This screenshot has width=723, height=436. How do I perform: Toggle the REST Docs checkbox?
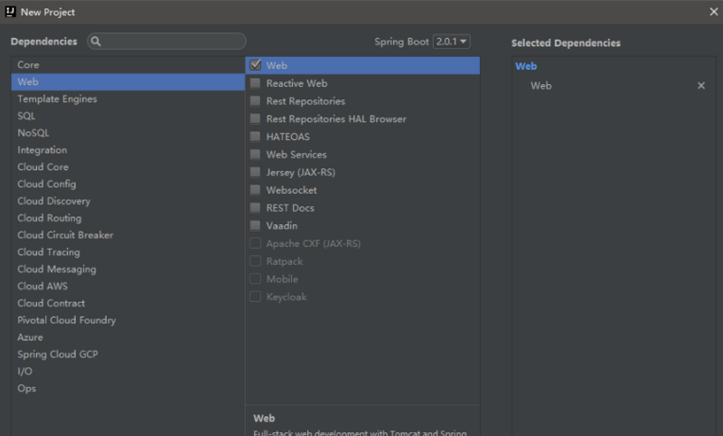pyautogui.click(x=256, y=208)
